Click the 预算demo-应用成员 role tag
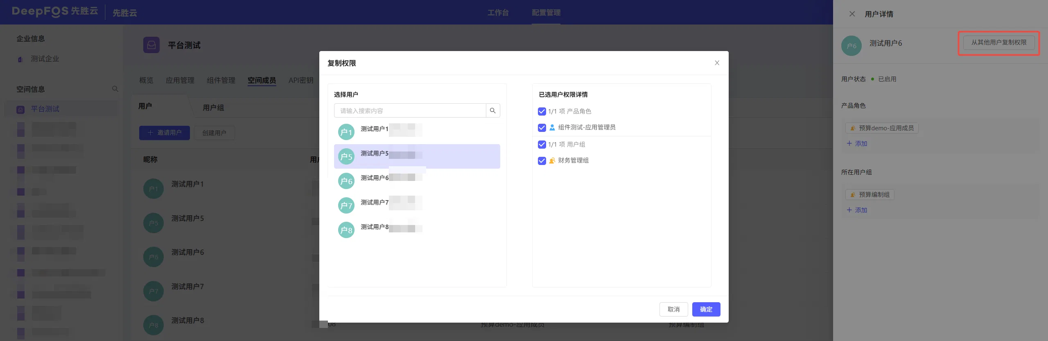This screenshot has width=1048, height=341. click(882, 128)
